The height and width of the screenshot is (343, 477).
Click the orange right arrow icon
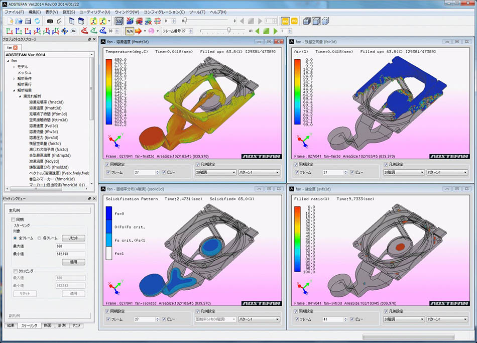[139, 31]
